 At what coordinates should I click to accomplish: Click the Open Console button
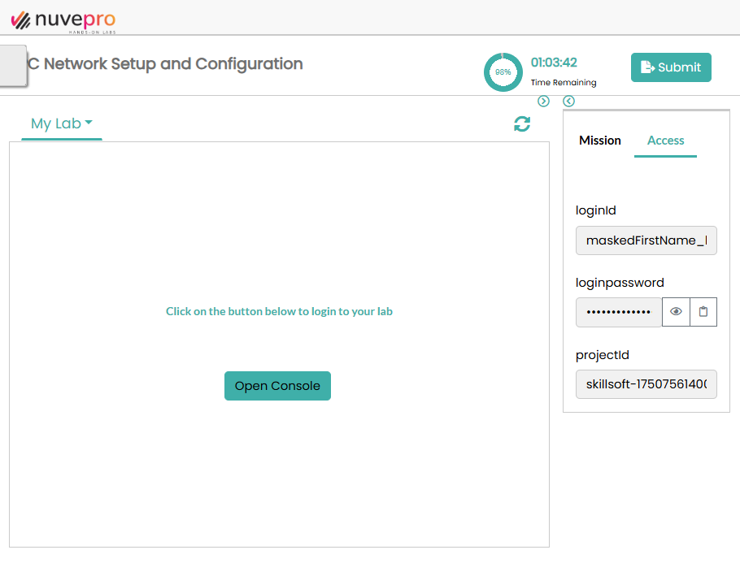(x=277, y=386)
